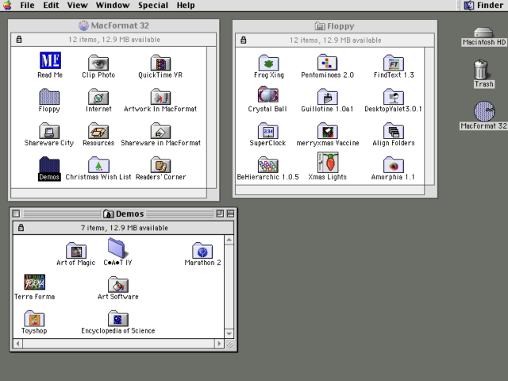
Task: Click the lock icon in Demos window header
Action: point(21,228)
